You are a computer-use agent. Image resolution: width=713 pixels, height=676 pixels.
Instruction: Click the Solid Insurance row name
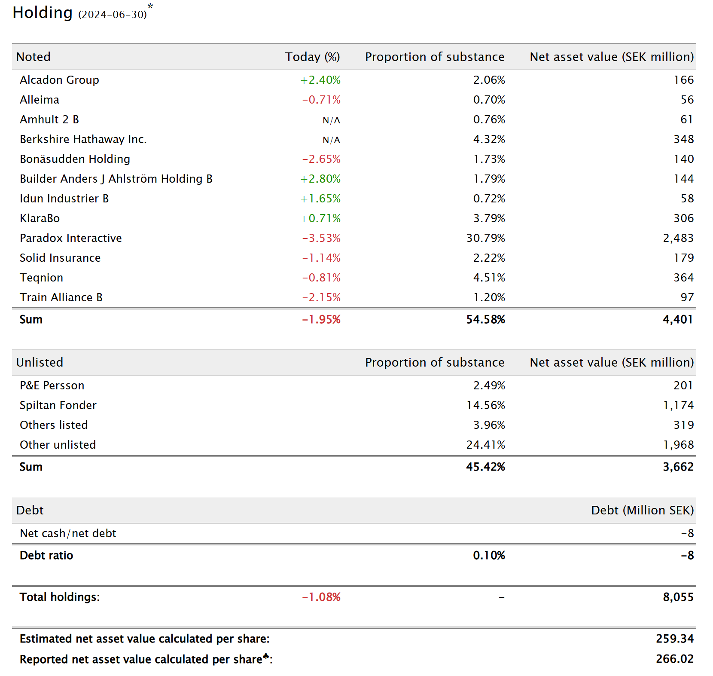[60, 258]
